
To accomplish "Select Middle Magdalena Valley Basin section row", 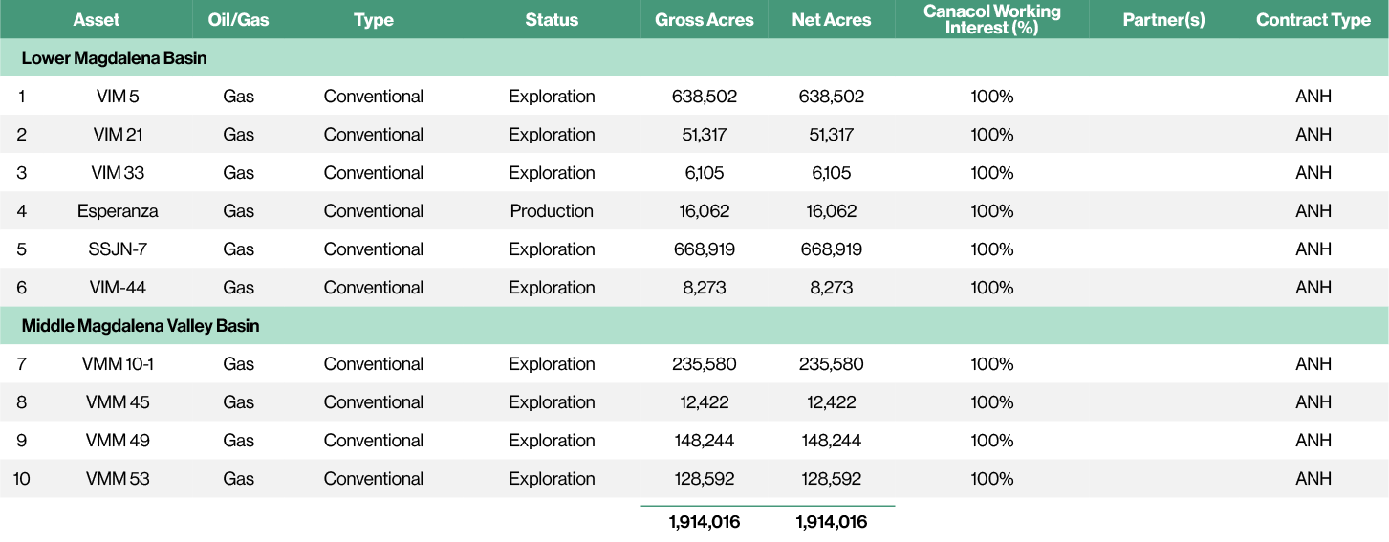I will click(141, 326).
